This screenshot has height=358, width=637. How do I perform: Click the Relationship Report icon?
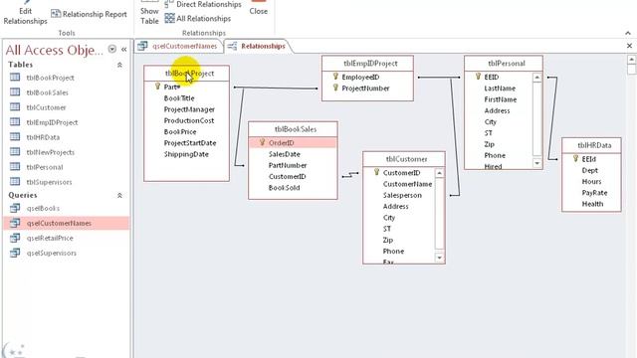click(56, 14)
